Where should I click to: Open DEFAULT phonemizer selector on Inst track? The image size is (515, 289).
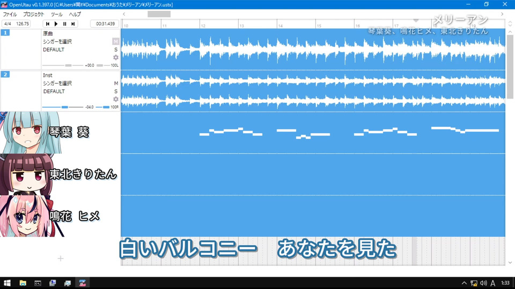(x=54, y=92)
